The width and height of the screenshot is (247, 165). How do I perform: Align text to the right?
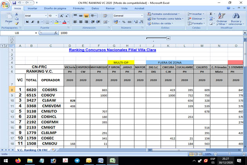[86, 22]
